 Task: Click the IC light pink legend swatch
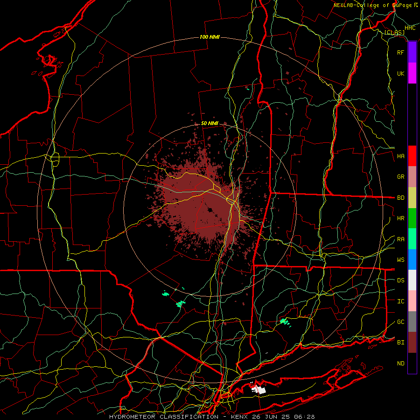[412, 301]
